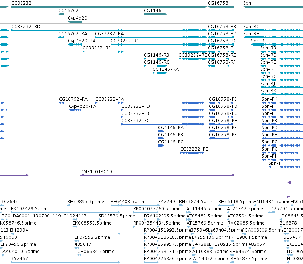
Task: Select EST RH53874.5prime
Action: (x=197, y=202)
